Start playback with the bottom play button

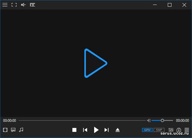96,130
